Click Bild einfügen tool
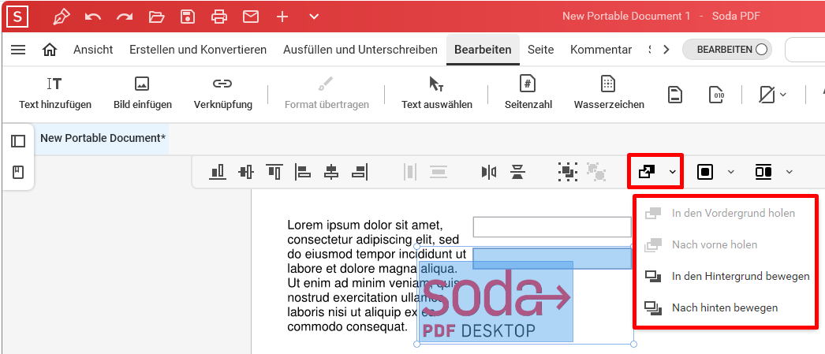This screenshot has height=354, width=825. point(143,93)
